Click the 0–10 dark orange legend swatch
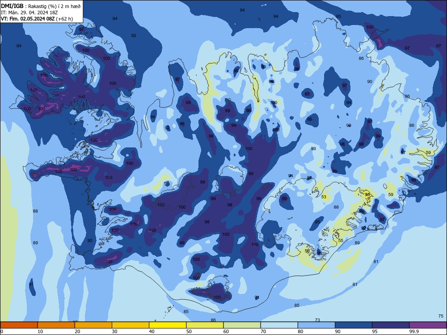The height and width of the screenshot is (335, 447). [19, 325]
